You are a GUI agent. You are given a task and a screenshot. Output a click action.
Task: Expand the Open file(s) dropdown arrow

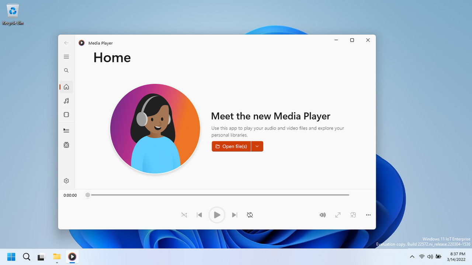point(257,146)
